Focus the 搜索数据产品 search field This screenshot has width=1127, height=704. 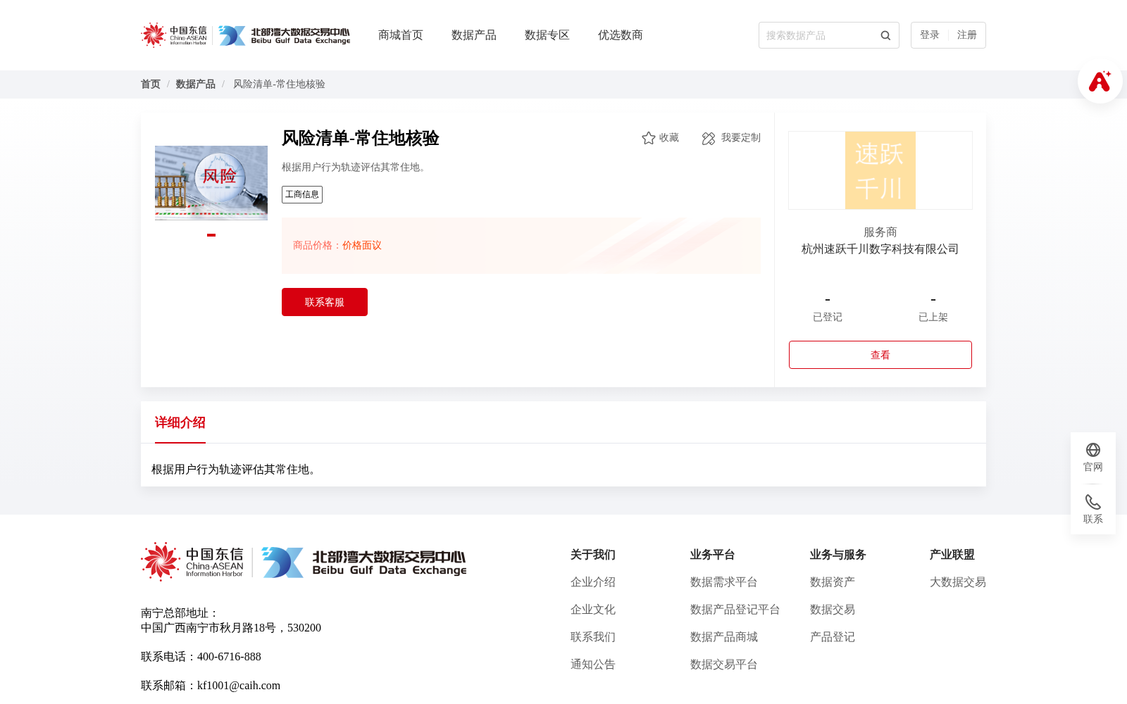click(821, 35)
